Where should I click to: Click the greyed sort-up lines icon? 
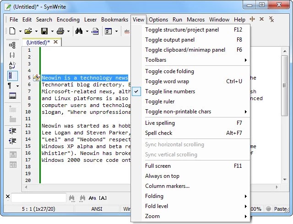12,119
